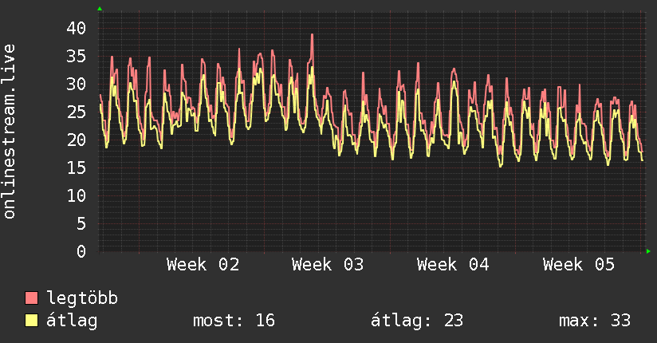Click the Week 02 axis label

coord(203,265)
